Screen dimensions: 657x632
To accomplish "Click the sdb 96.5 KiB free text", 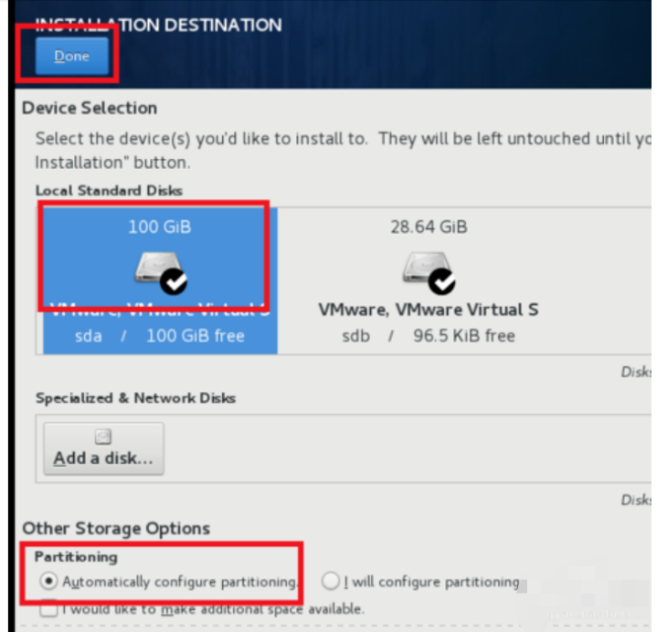I will pyautogui.click(x=428, y=336).
